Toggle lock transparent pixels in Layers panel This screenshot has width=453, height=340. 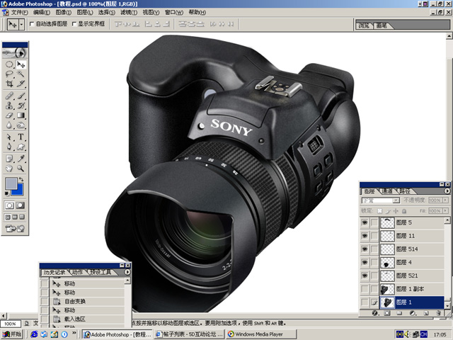(380, 211)
